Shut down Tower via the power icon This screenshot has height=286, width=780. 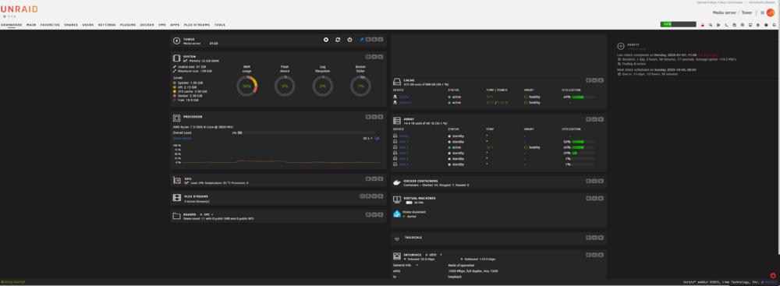pyautogui.click(x=349, y=40)
